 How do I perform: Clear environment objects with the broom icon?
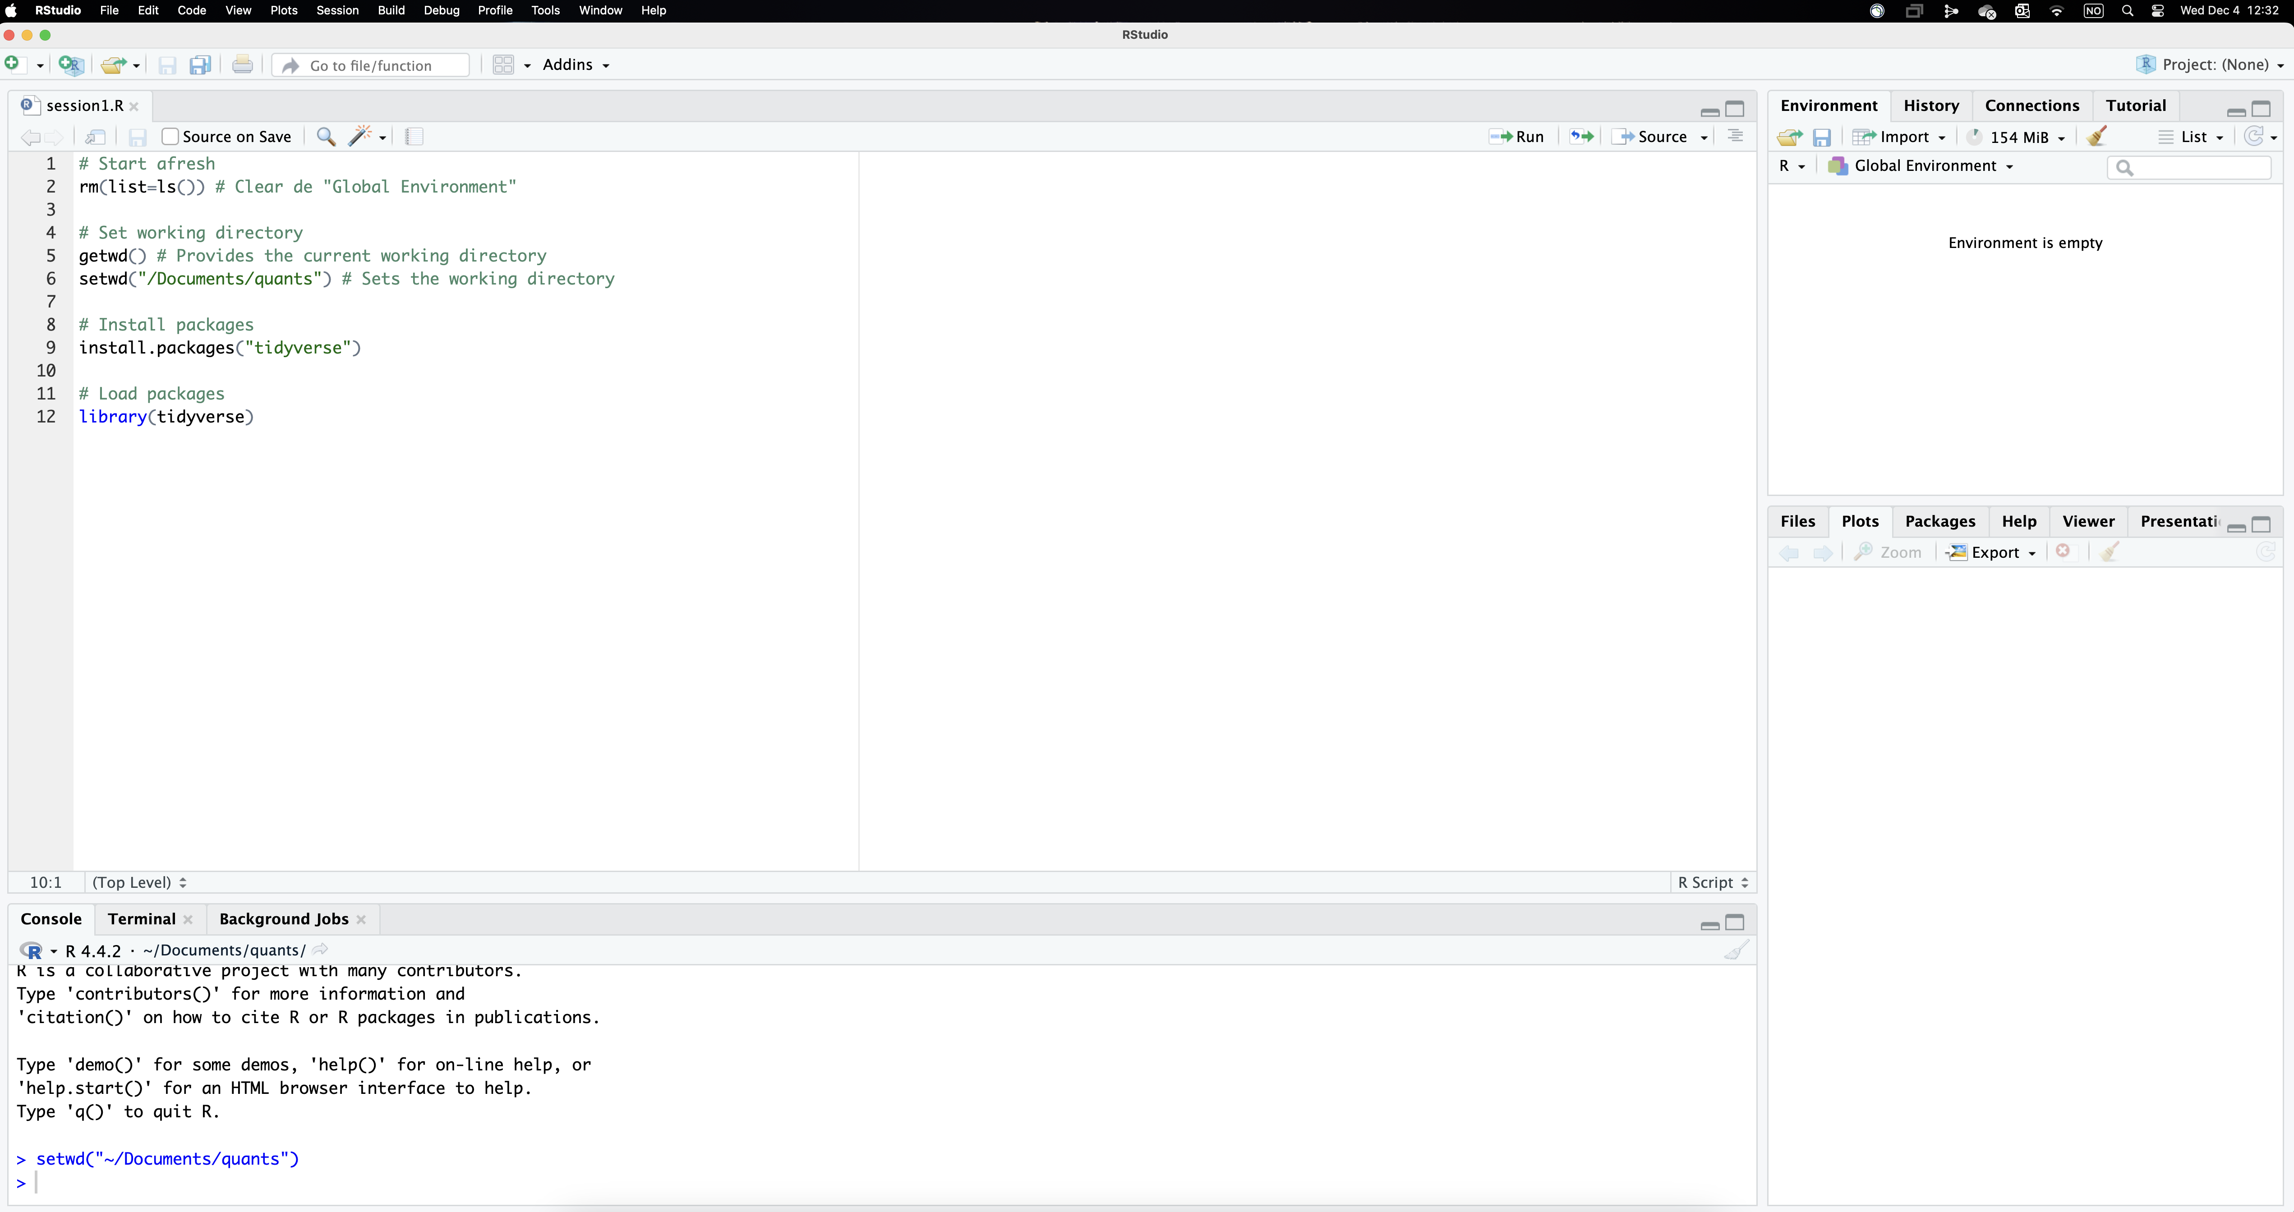tap(2096, 136)
